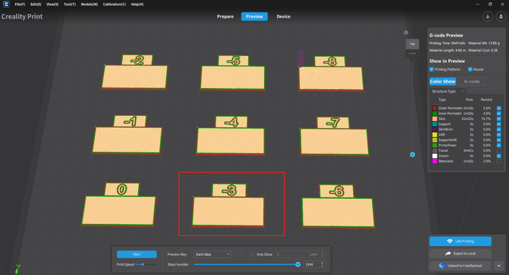Enable the Only Show checkbox
This screenshot has height=275, width=509.
[253, 254]
